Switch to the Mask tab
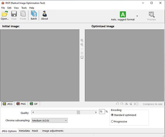 (35, 131)
